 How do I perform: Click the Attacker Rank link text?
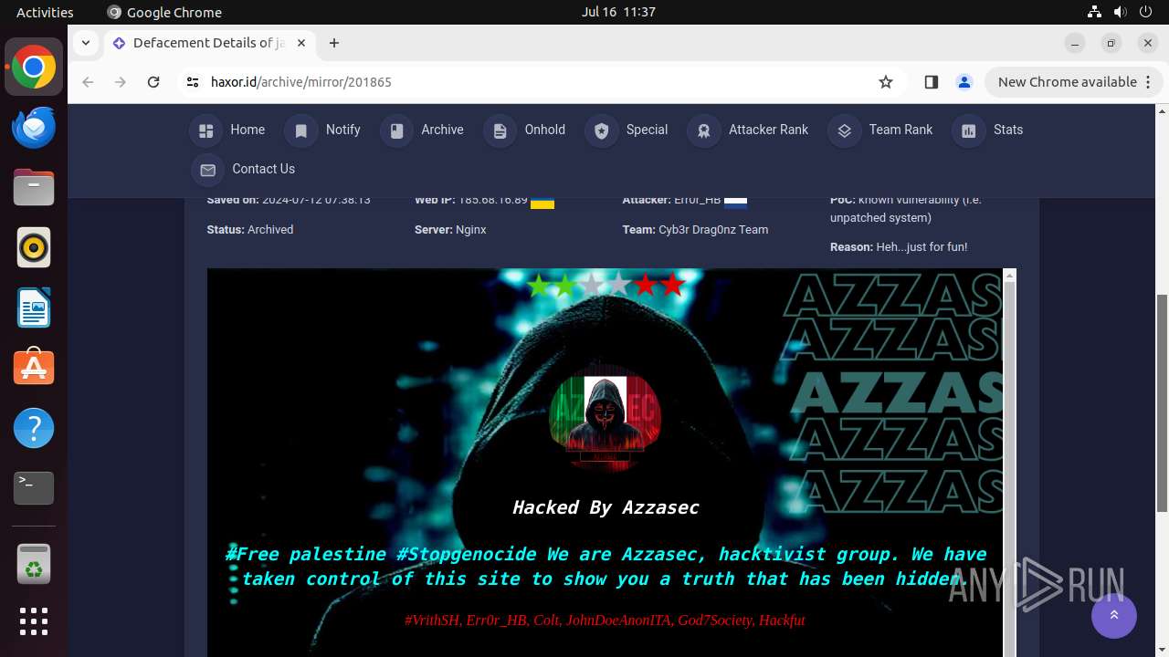point(768,130)
